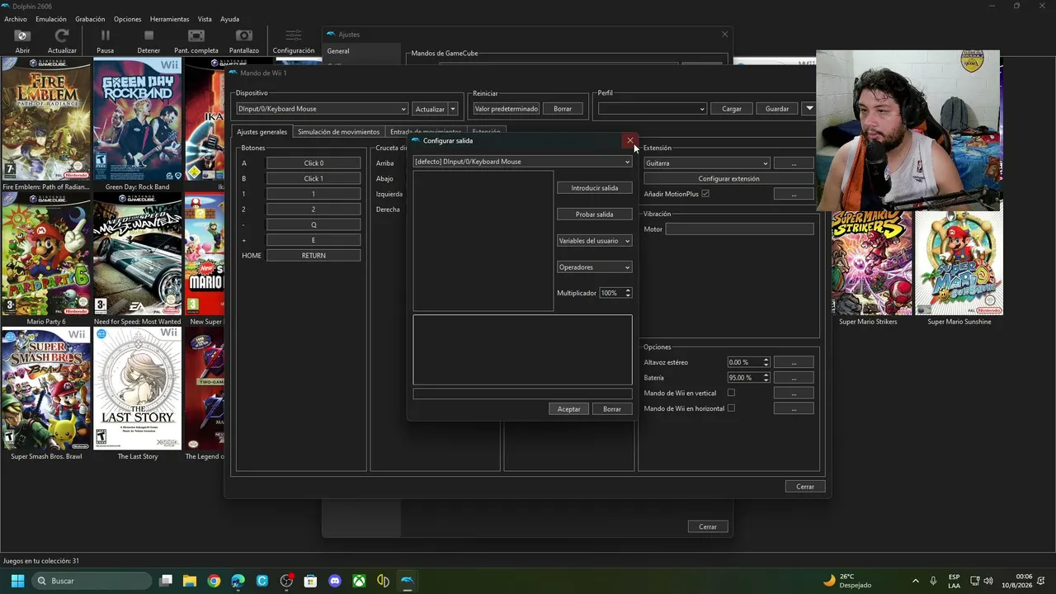This screenshot has height=594, width=1056.
Task: Open the Emulación menu
Action: click(x=51, y=19)
